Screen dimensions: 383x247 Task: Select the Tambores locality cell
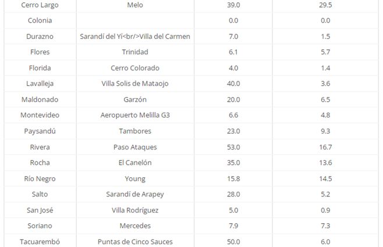coord(135,131)
